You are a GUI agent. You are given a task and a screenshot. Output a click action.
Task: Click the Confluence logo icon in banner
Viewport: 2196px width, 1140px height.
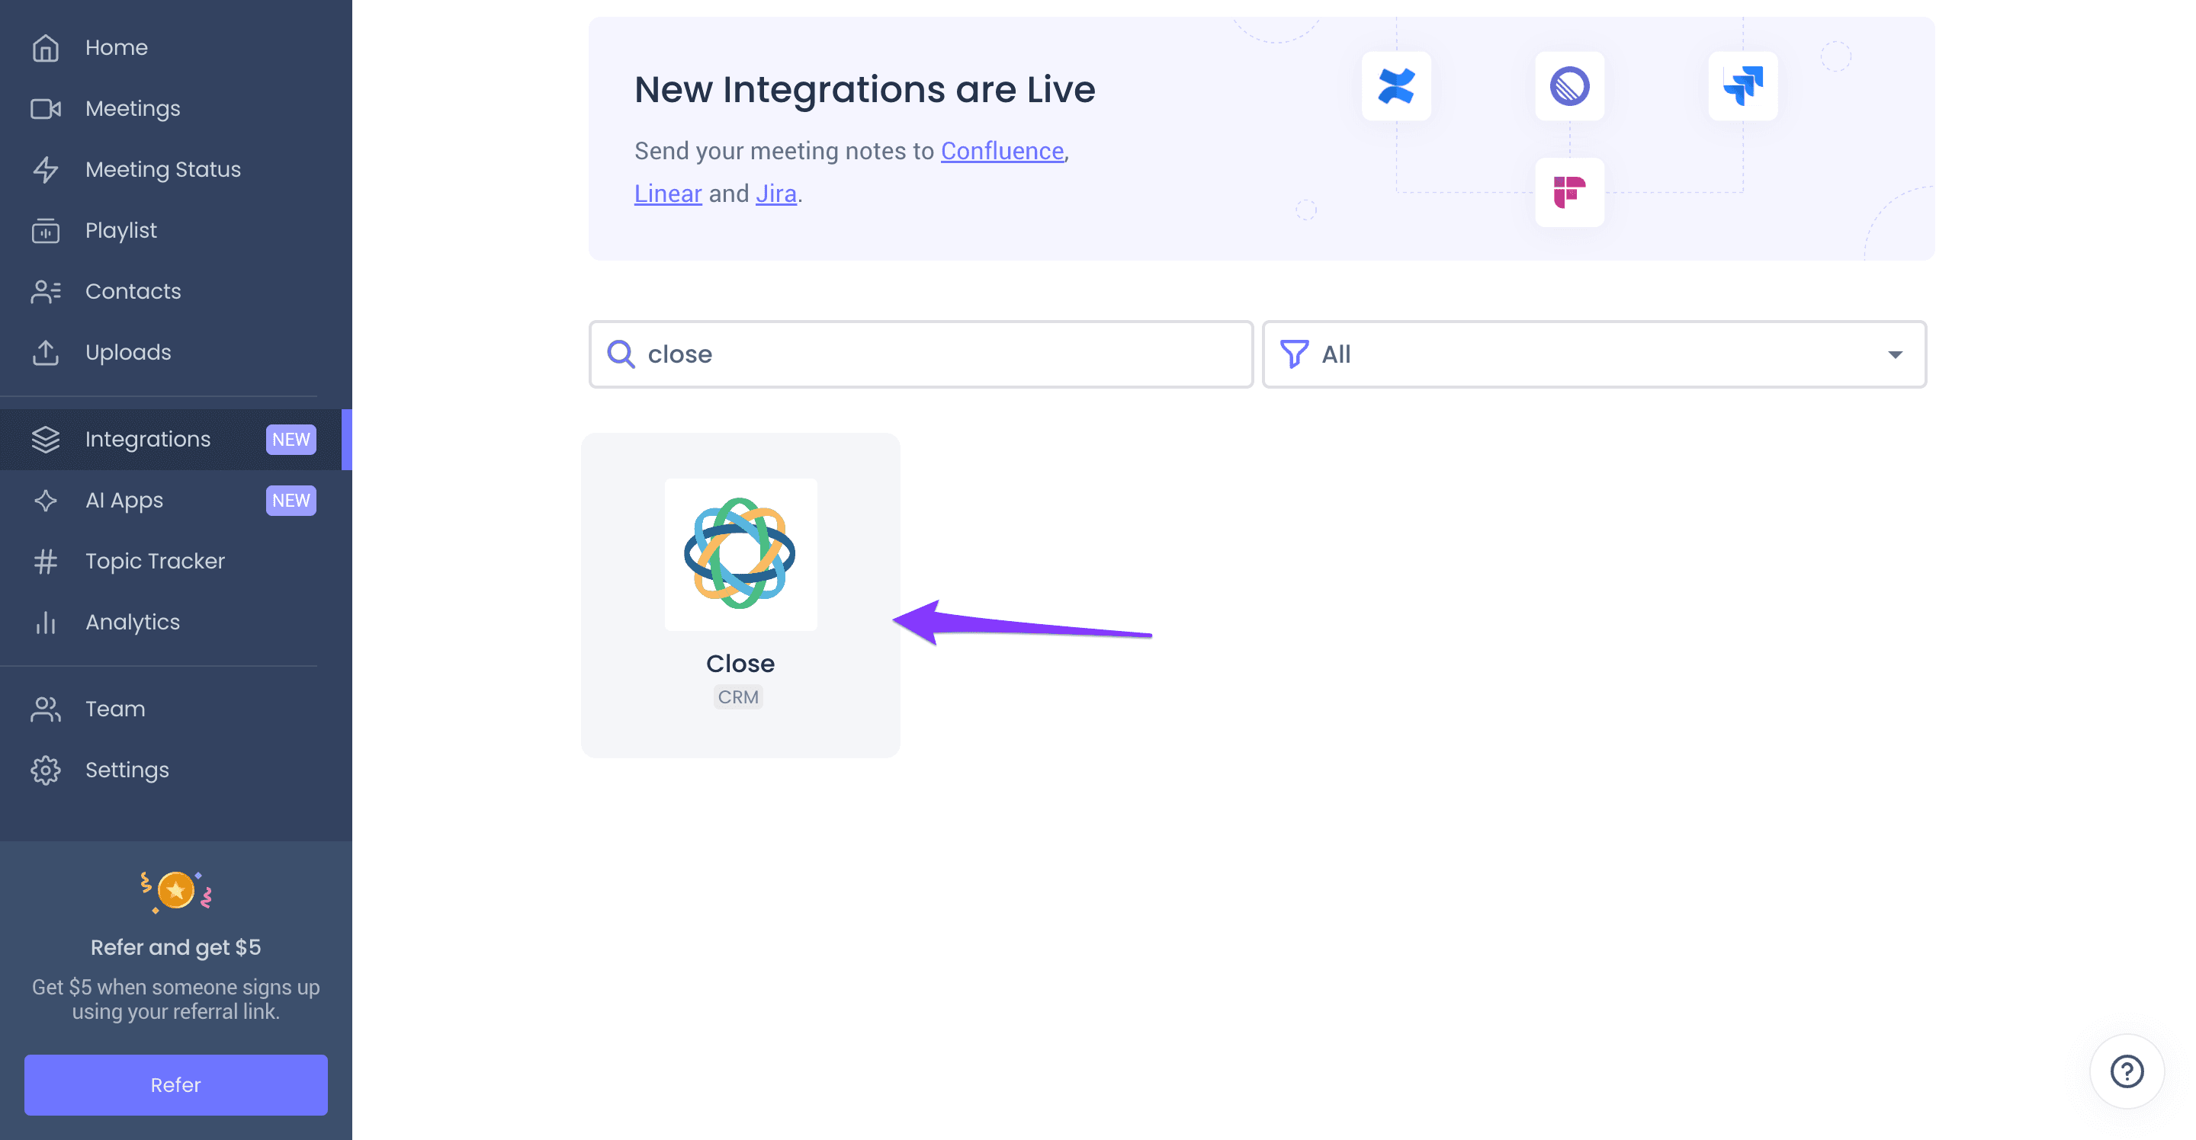click(1395, 86)
